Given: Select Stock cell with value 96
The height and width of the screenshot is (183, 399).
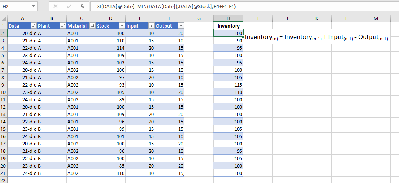Looking at the screenshot, I should pyautogui.click(x=110, y=122).
